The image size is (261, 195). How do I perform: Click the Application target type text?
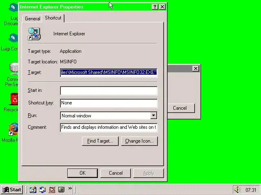(71, 51)
